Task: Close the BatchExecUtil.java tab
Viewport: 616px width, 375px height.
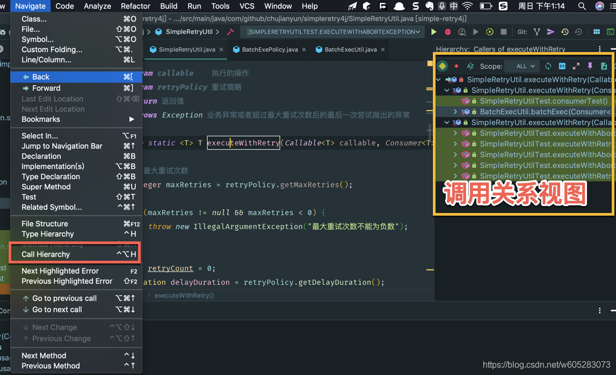Action: pos(382,49)
